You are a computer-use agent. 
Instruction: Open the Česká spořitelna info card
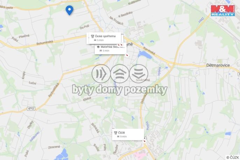pos(104,38)
